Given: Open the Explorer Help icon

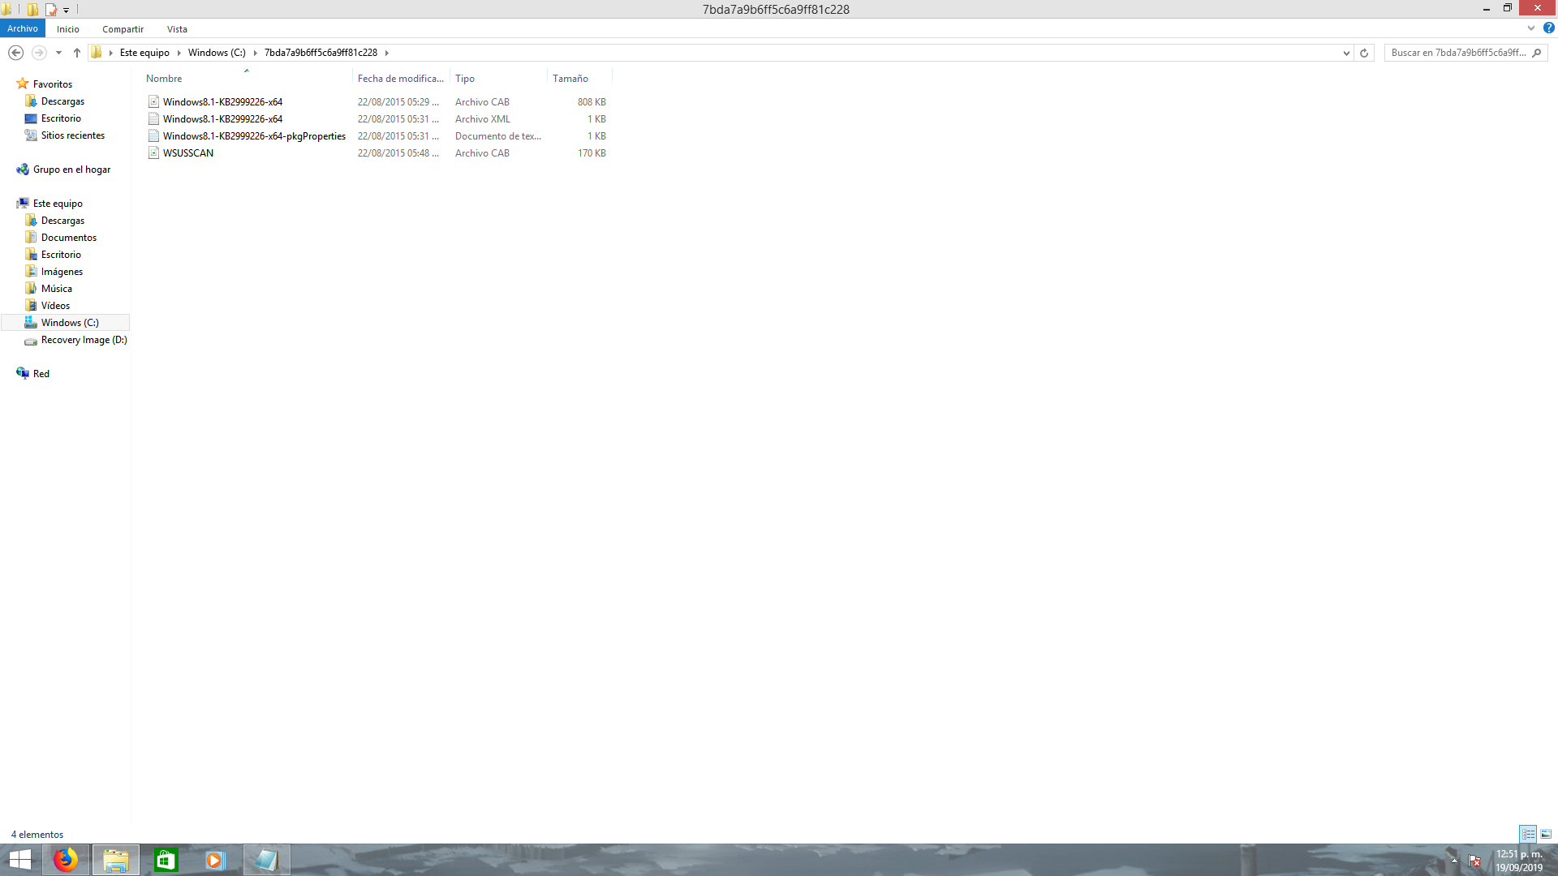Looking at the screenshot, I should point(1548,28).
